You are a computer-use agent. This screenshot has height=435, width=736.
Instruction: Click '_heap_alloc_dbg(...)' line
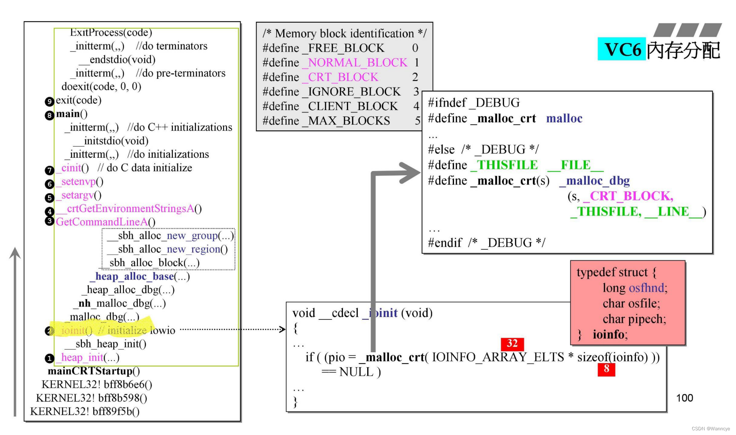(x=128, y=290)
